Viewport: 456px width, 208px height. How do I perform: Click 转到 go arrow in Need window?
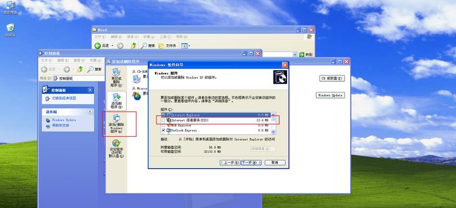302,55
